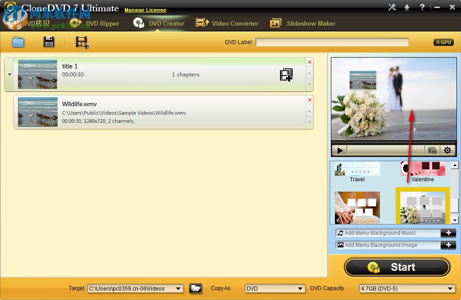
Task: Play the menu preview
Action: point(340,151)
